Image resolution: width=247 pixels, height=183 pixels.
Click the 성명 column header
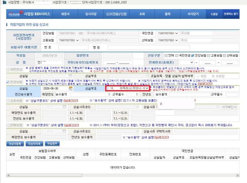coord(86,154)
